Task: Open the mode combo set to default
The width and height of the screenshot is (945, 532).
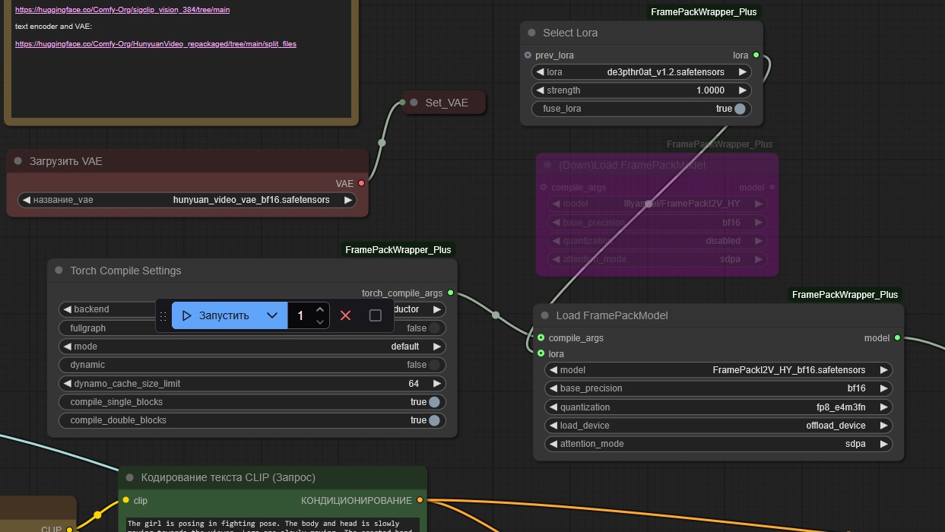Action: click(252, 347)
